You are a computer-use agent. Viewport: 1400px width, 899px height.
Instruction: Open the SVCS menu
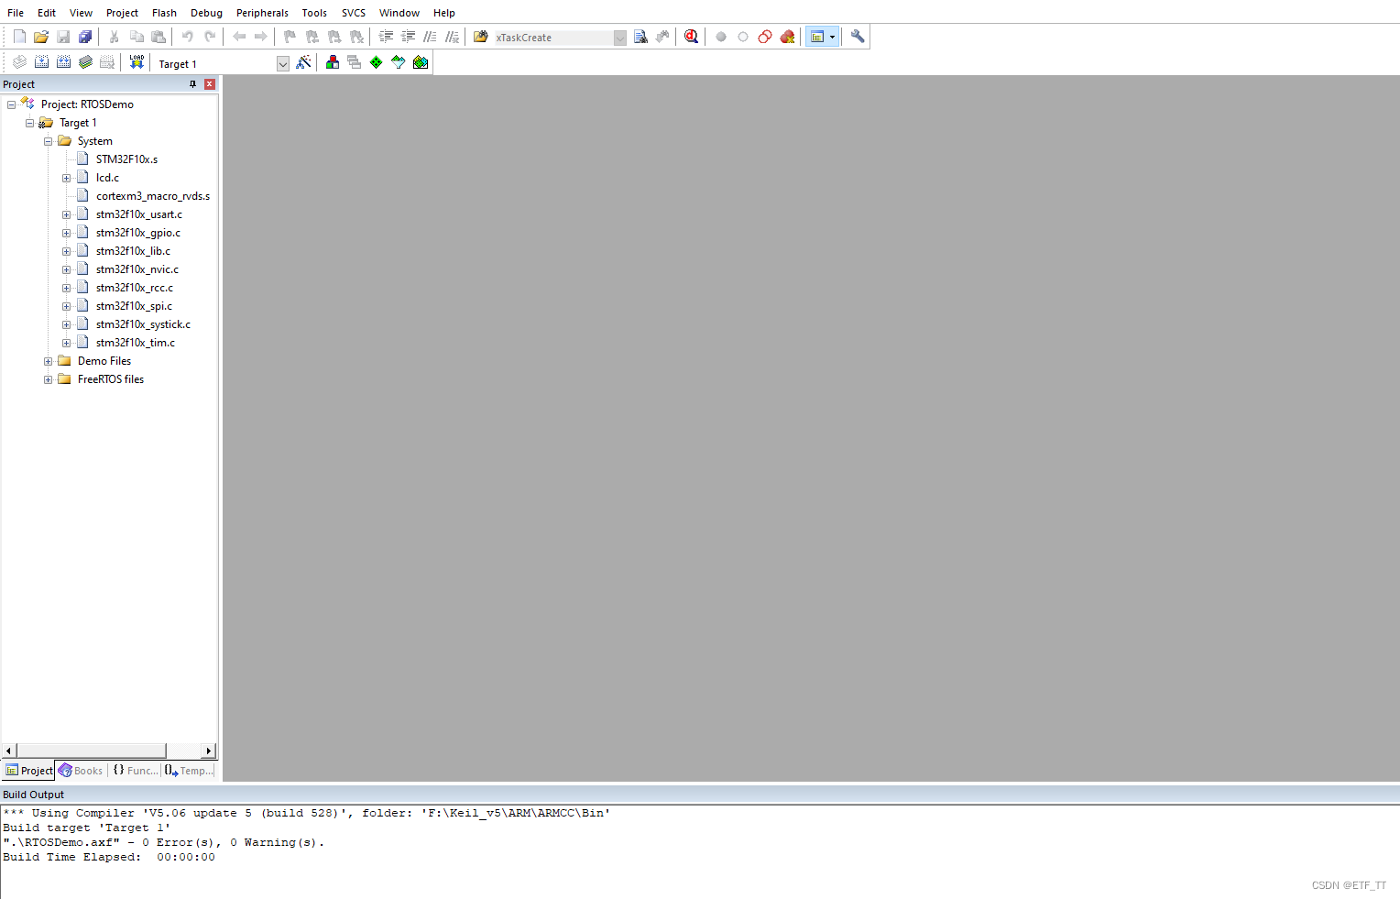point(354,13)
